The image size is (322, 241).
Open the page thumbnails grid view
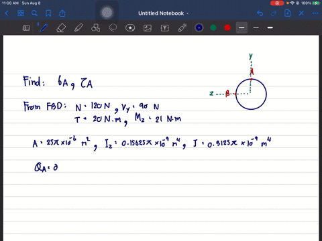21,13
